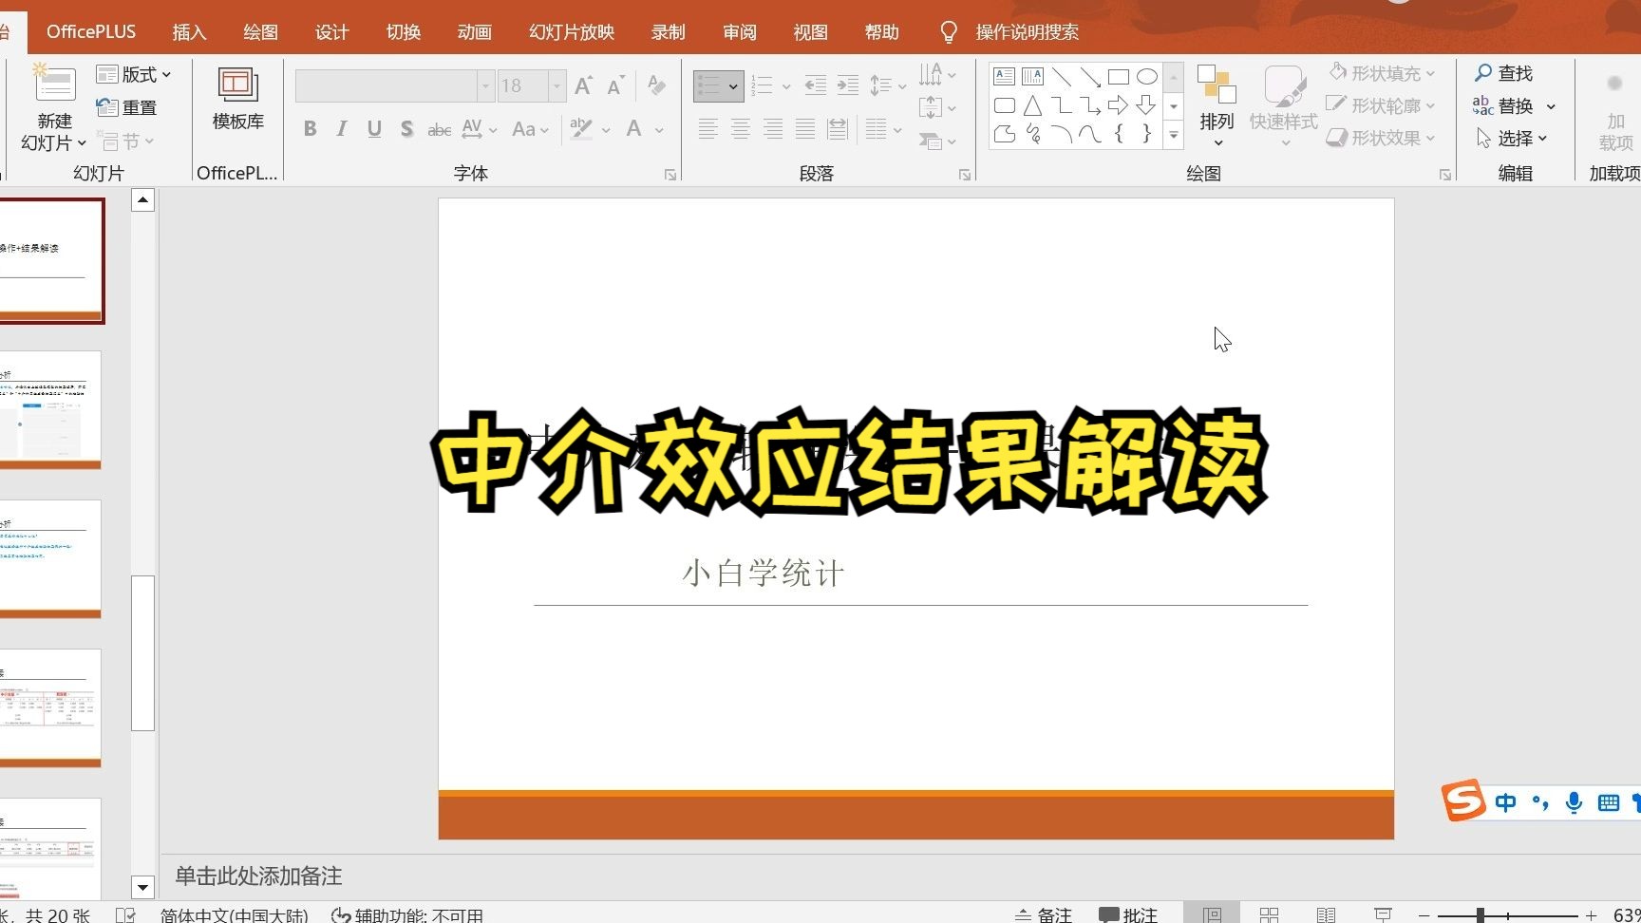This screenshot has height=923, width=1641.
Task: Open align text vertical options
Action: click(x=937, y=107)
